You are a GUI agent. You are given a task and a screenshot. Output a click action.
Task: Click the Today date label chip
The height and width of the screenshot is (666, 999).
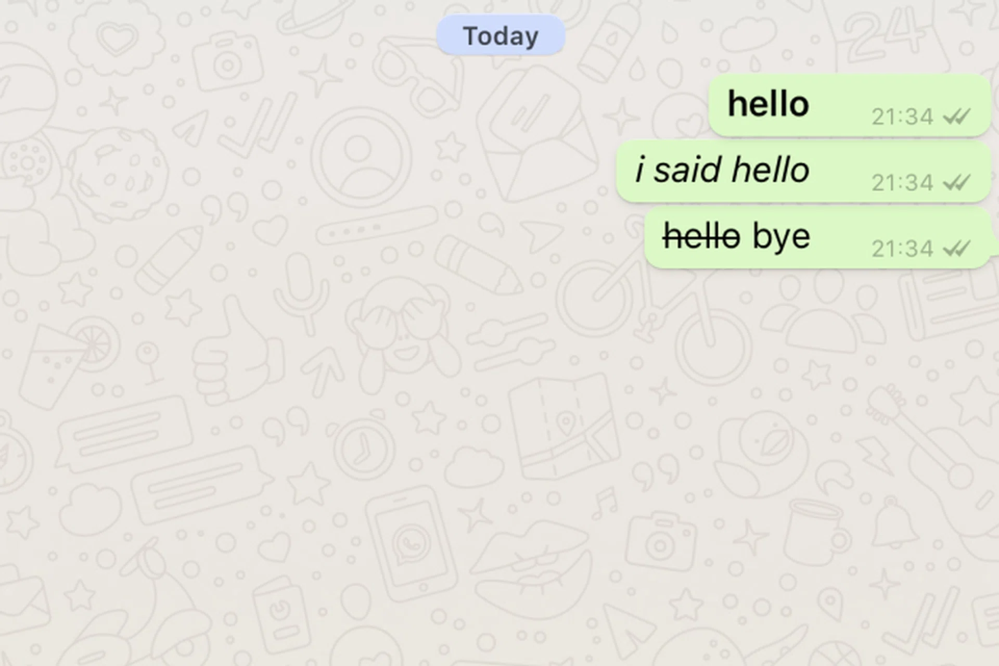pos(501,35)
